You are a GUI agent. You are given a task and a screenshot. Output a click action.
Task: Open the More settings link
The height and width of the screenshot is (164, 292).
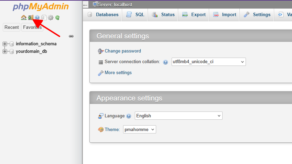(118, 73)
